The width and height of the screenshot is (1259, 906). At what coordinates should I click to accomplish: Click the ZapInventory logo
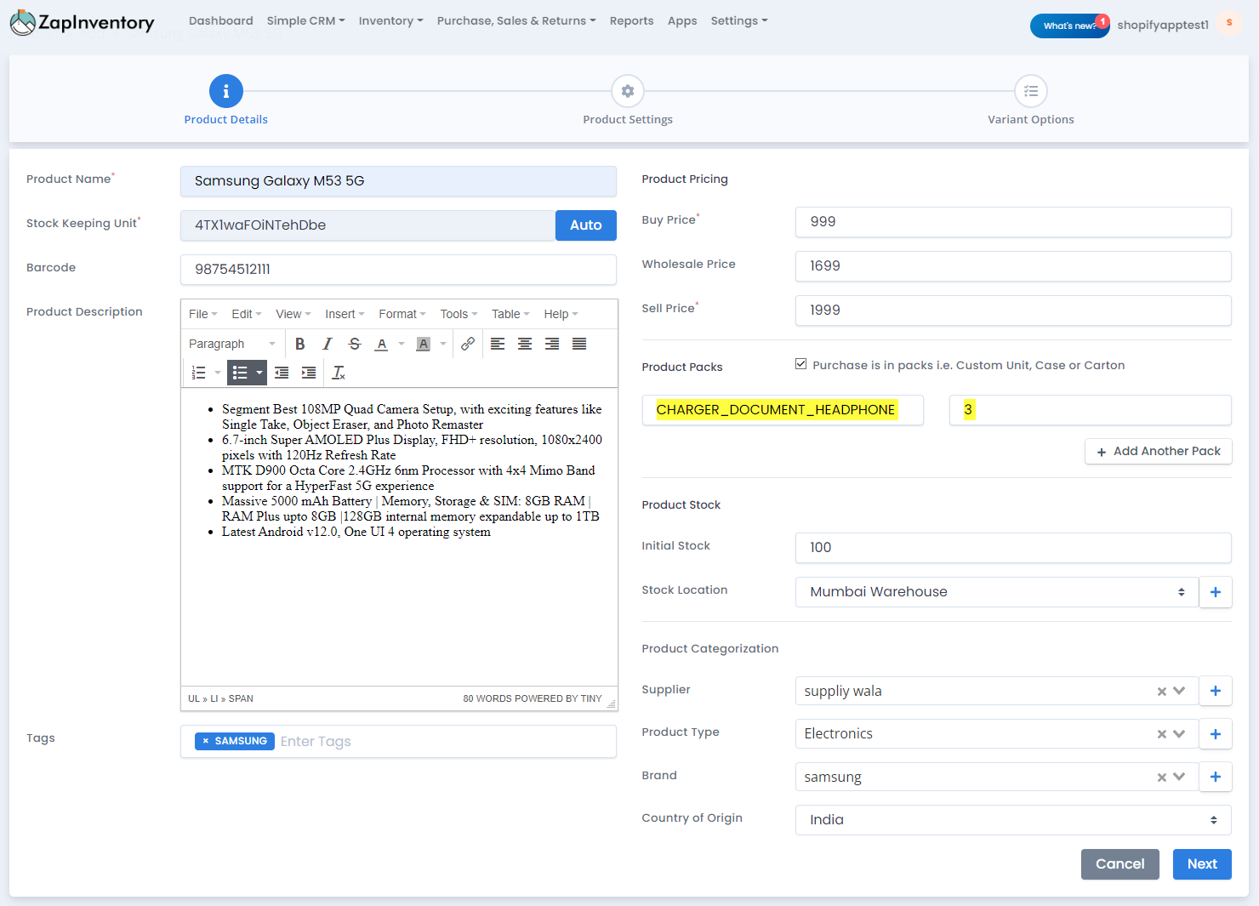point(83,23)
